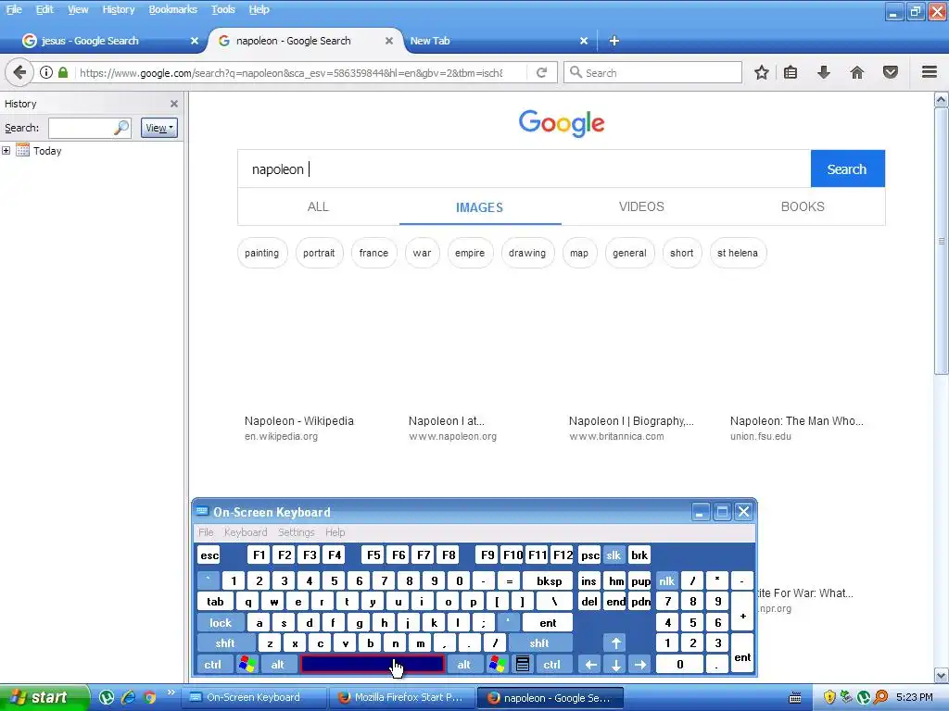The width and height of the screenshot is (949, 711).
Task: Open the Settings menu of On-Screen Keyboard
Action: [296, 532]
